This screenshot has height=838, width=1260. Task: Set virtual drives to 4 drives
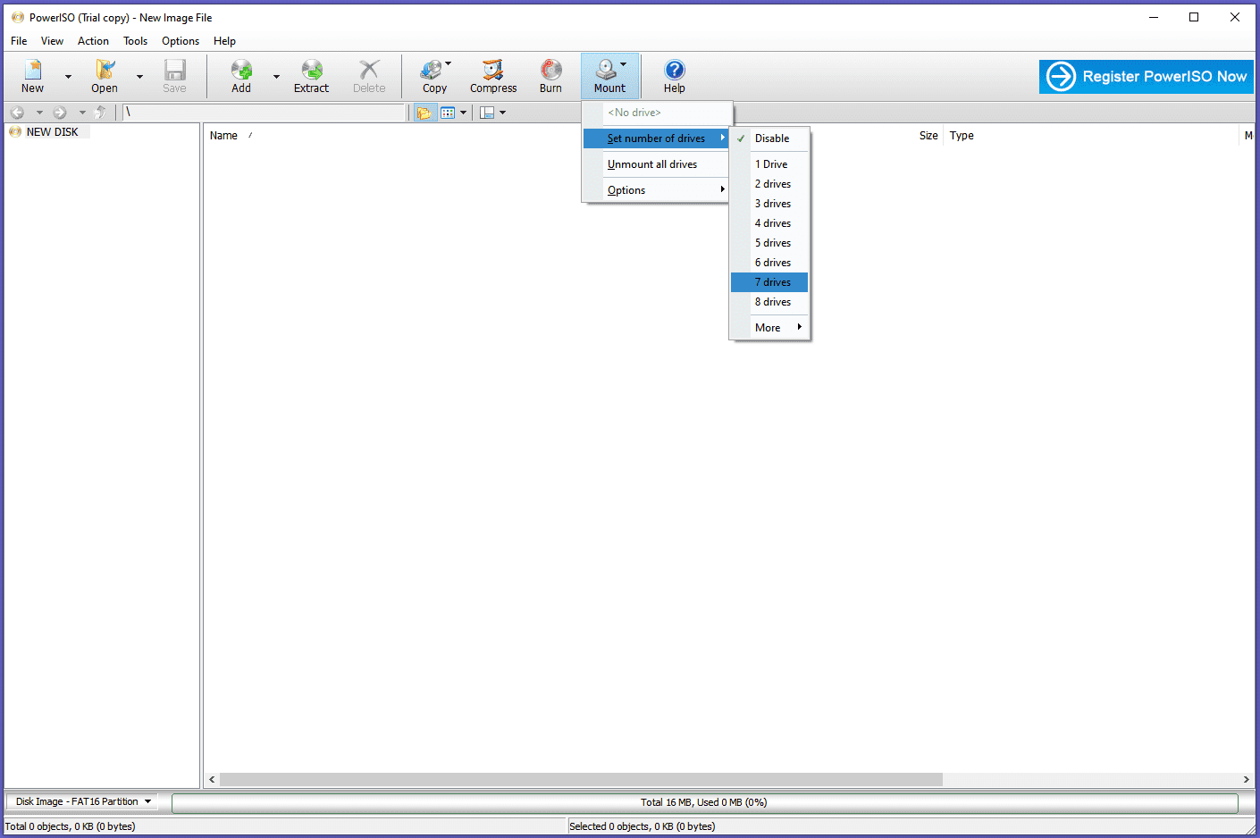click(x=769, y=223)
